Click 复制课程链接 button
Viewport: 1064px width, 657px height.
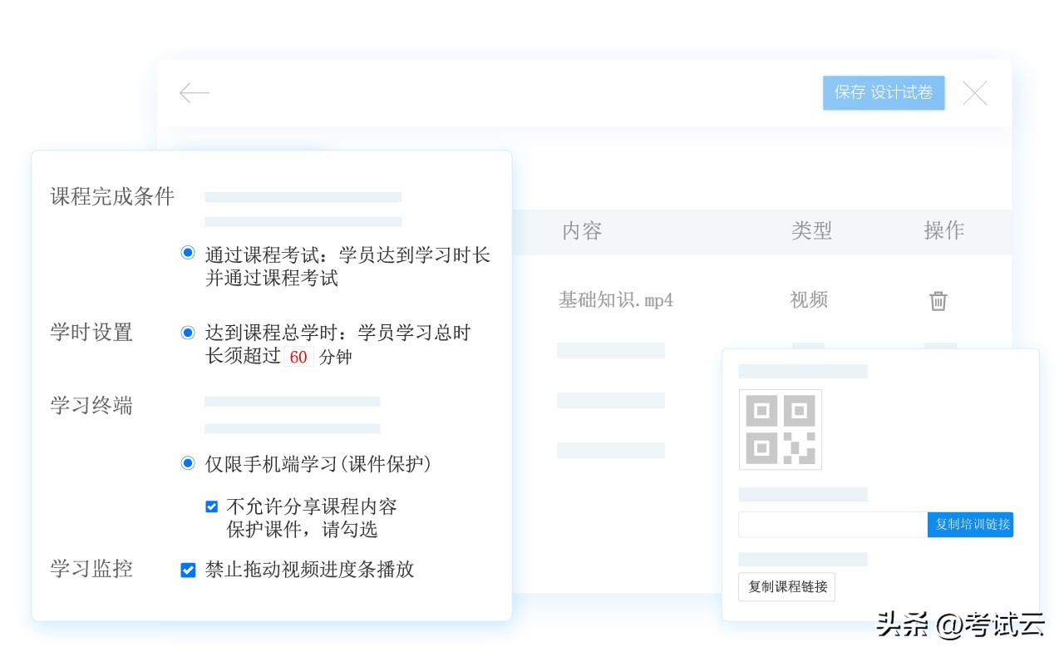pos(786,586)
